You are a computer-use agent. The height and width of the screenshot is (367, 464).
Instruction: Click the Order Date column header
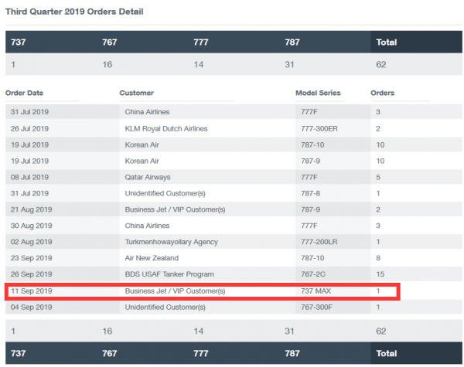[x=25, y=93]
